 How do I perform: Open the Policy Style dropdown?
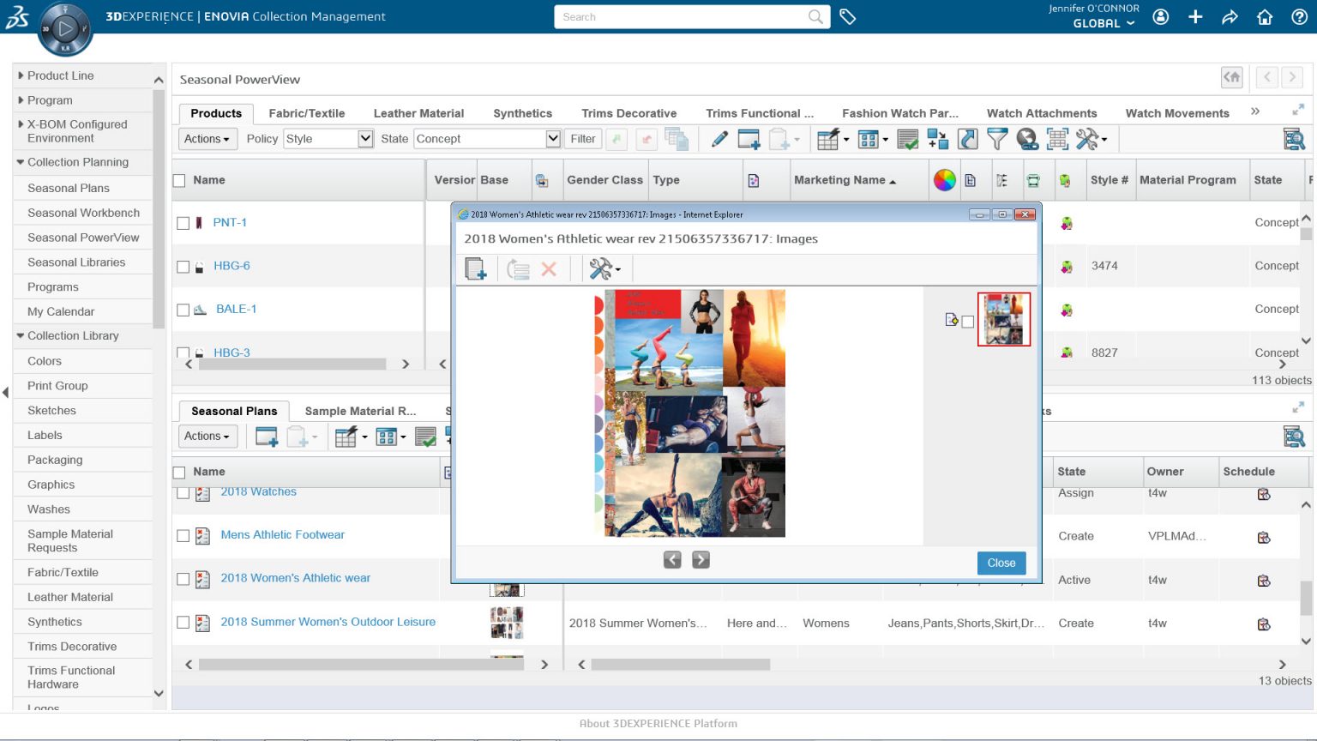[329, 139]
